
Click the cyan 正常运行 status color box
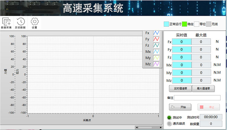tap(166, 24)
